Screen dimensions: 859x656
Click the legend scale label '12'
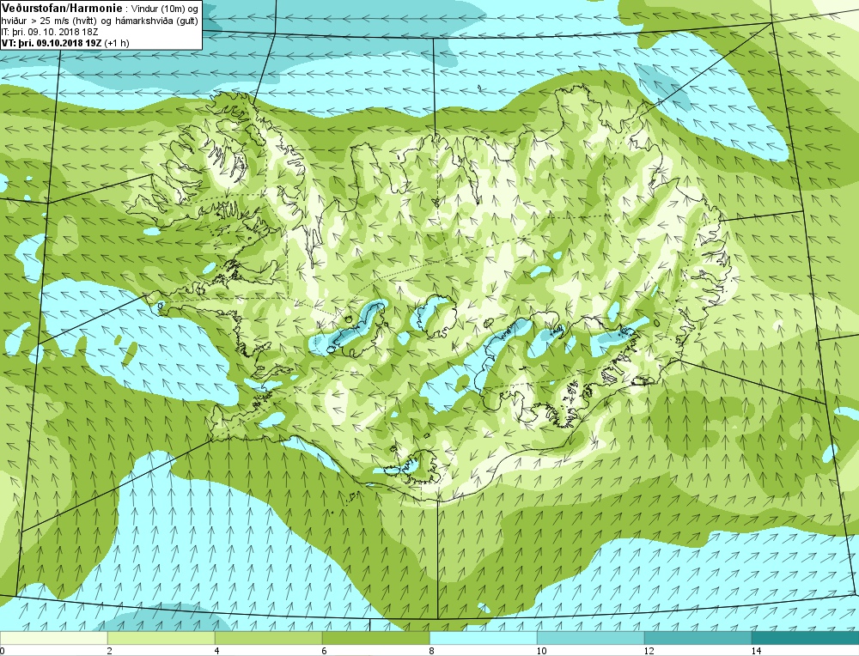[x=649, y=651]
